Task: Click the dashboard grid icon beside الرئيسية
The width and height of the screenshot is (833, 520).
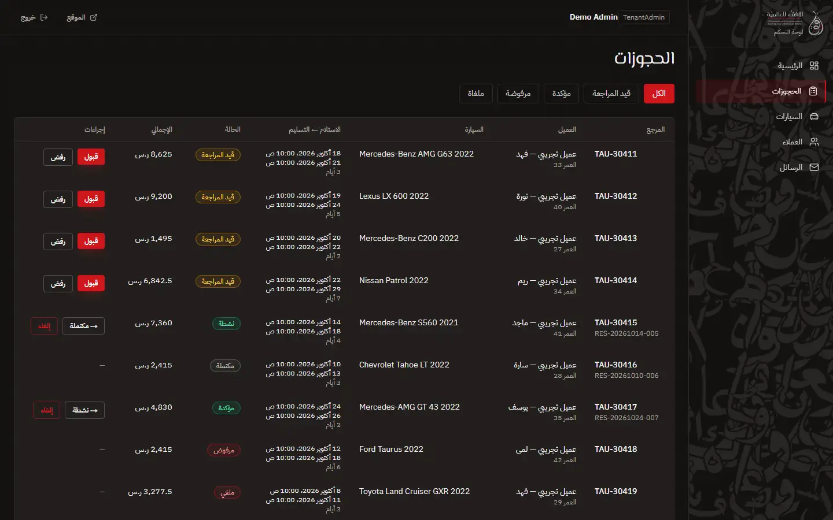Action: point(814,66)
